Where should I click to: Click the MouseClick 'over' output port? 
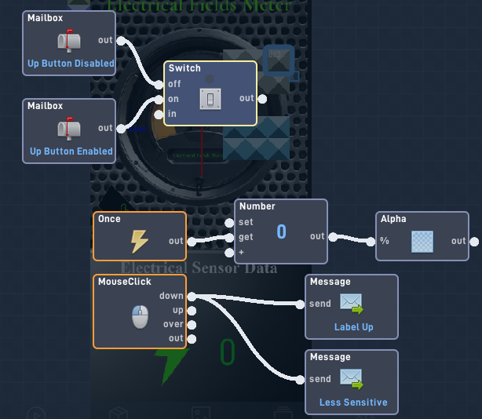pos(192,325)
